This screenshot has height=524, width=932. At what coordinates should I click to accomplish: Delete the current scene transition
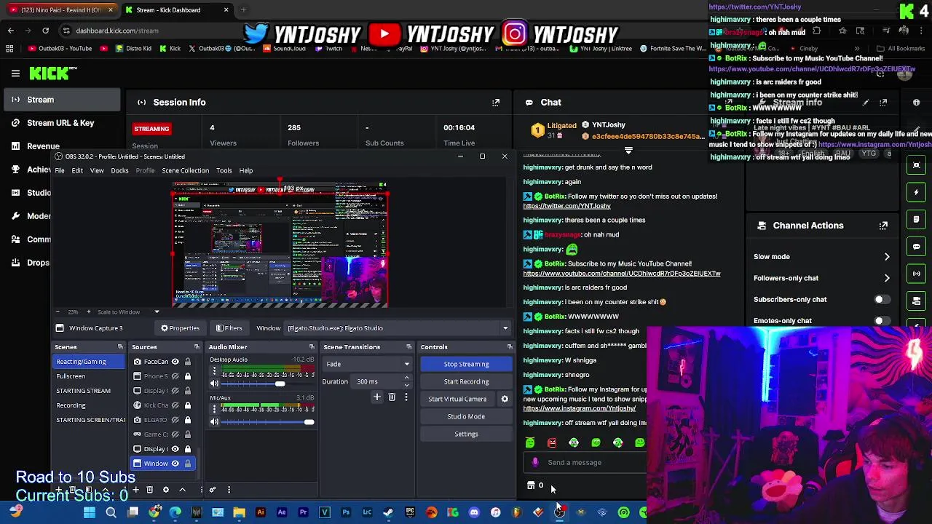[x=392, y=397]
